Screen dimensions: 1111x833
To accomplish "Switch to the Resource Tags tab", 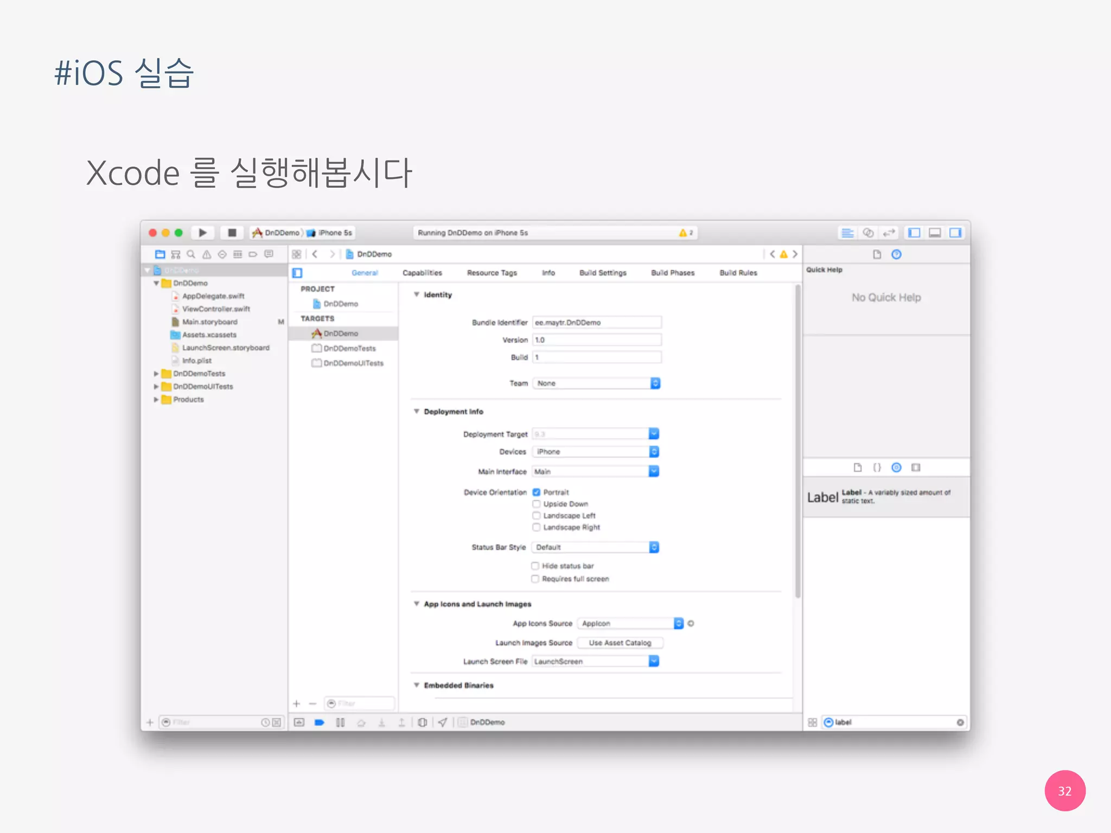I will (x=492, y=273).
